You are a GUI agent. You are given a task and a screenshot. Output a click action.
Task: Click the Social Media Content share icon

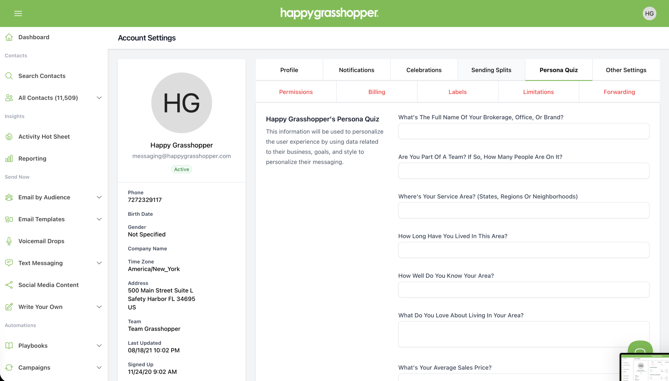tap(9, 285)
